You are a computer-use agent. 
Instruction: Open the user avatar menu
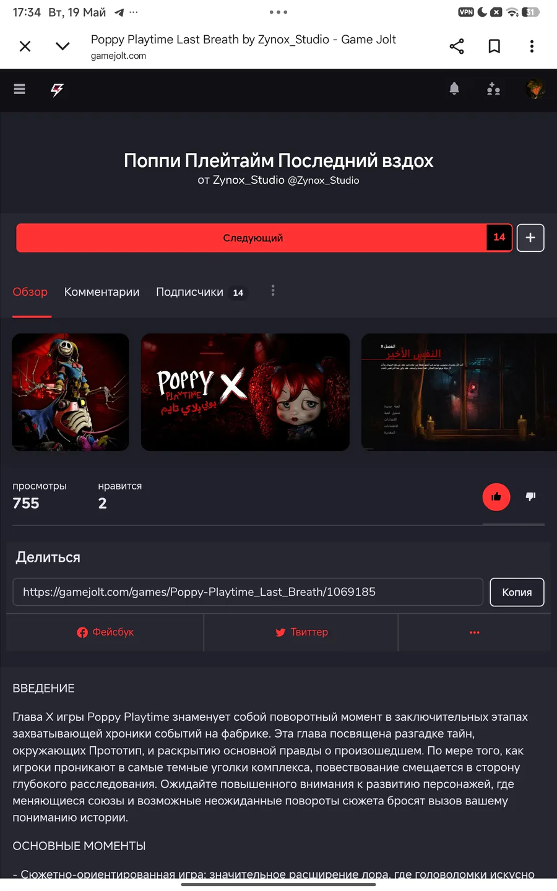(x=535, y=89)
